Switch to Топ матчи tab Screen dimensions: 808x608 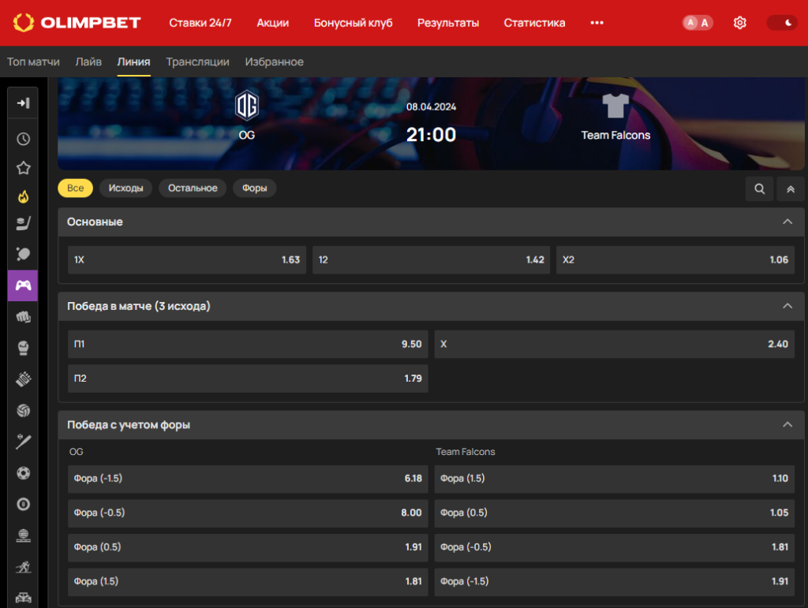[33, 62]
